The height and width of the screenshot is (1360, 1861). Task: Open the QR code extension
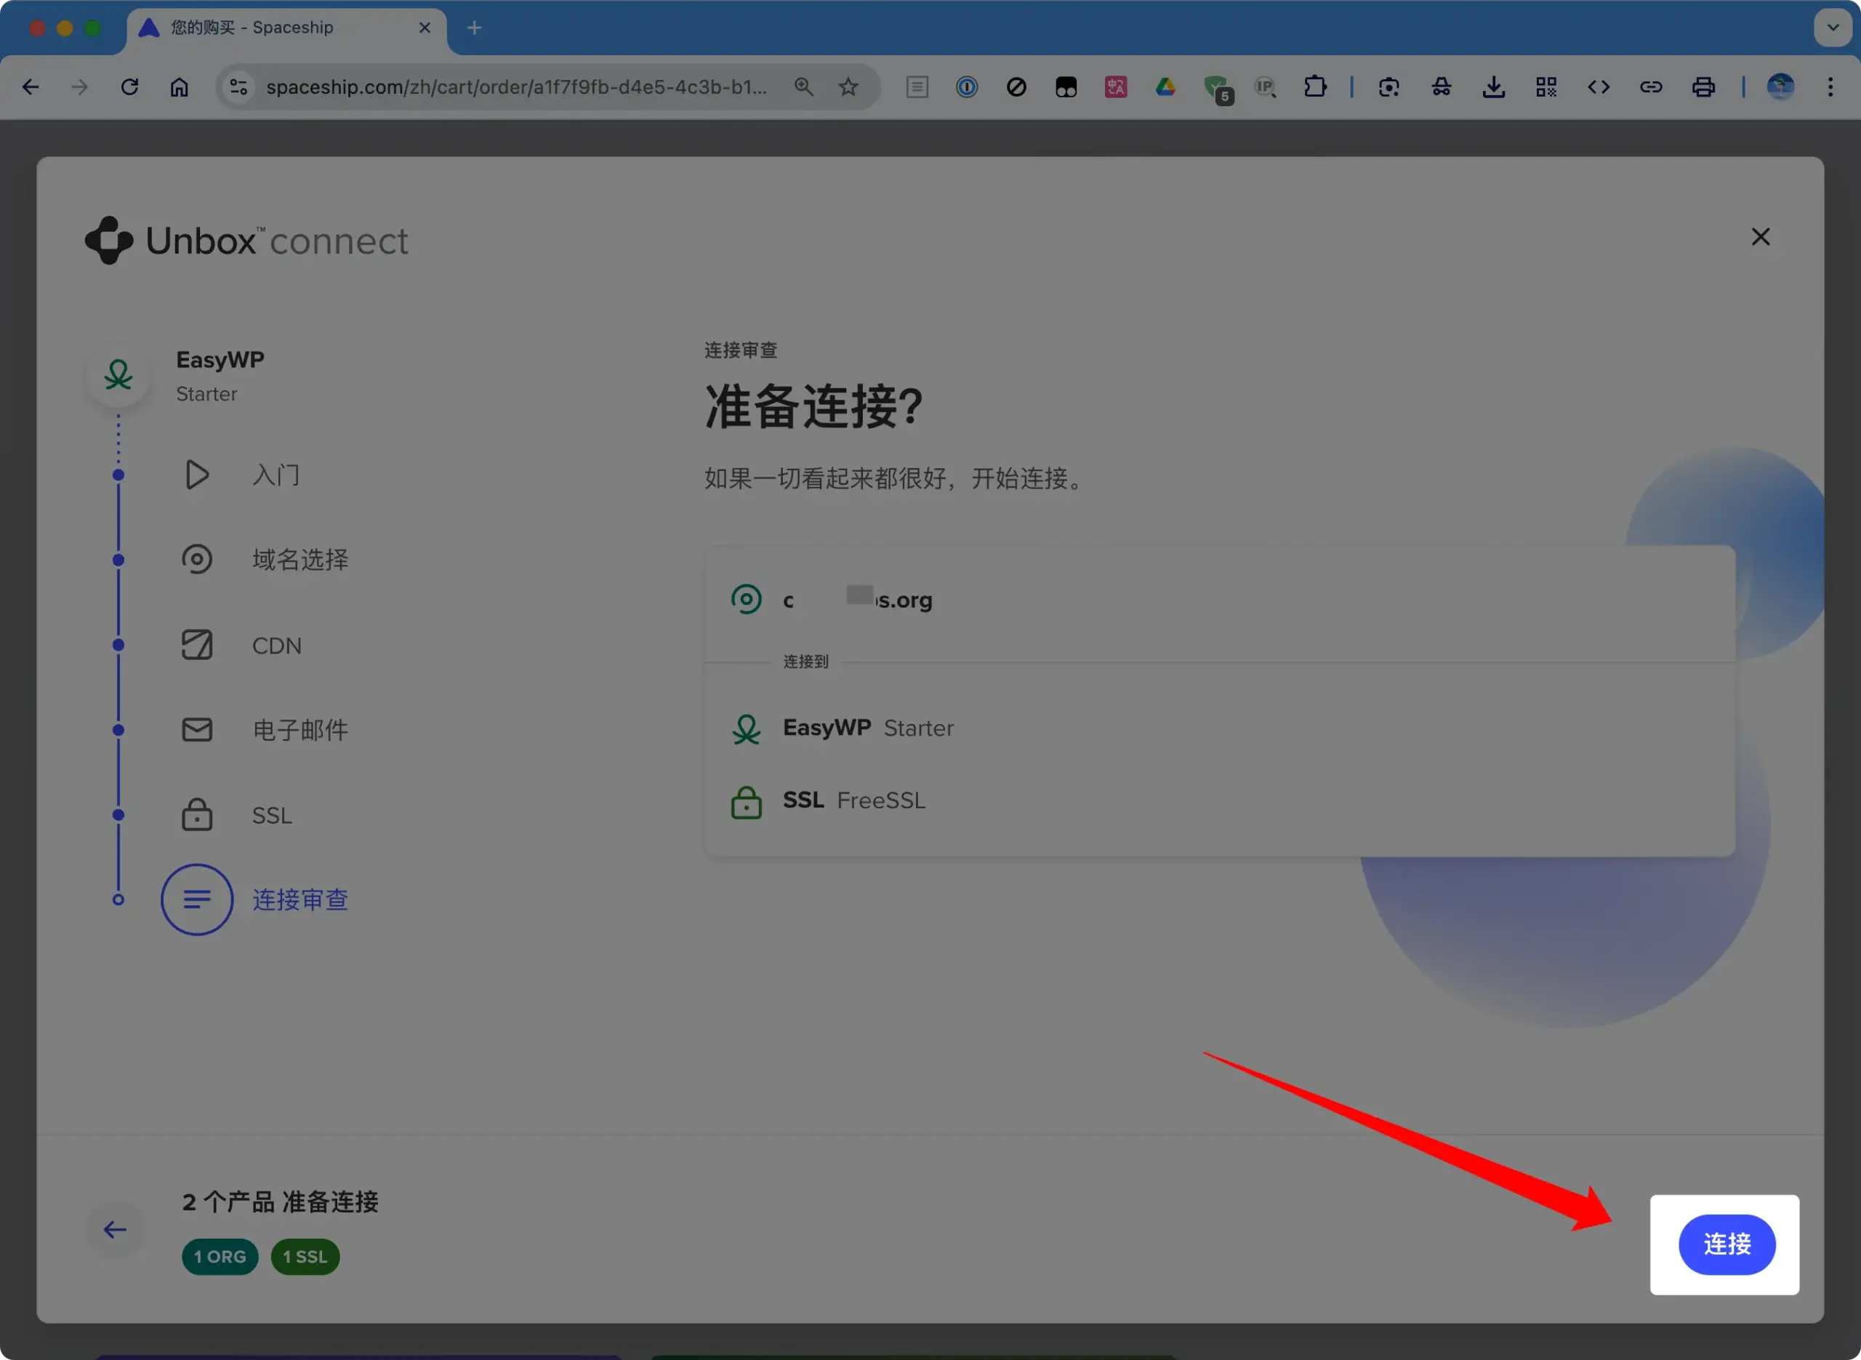(x=1546, y=86)
